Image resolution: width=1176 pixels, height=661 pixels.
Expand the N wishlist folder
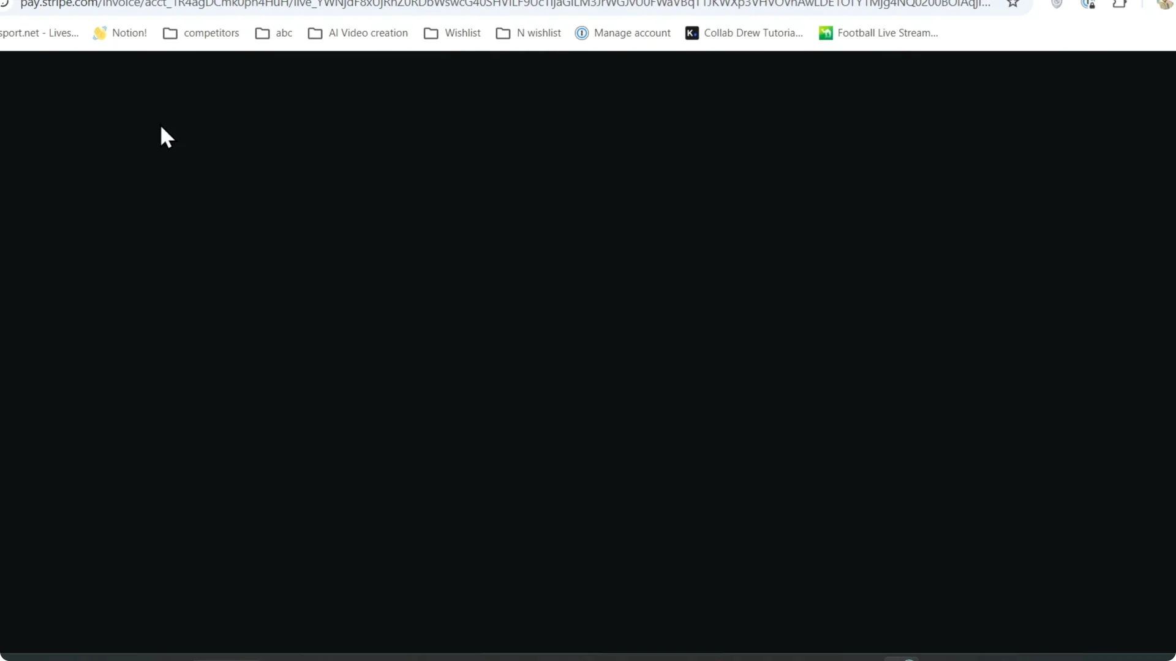[x=527, y=32]
